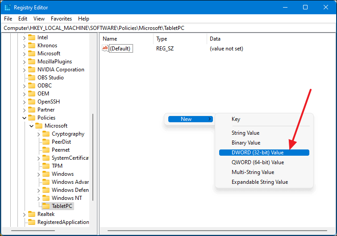Click the tree pane horizontal scrollbar
The height and width of the screenshot is (236, 337).
33,231
